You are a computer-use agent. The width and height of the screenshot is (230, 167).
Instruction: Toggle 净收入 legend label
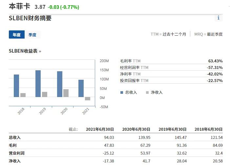[157, 92]
